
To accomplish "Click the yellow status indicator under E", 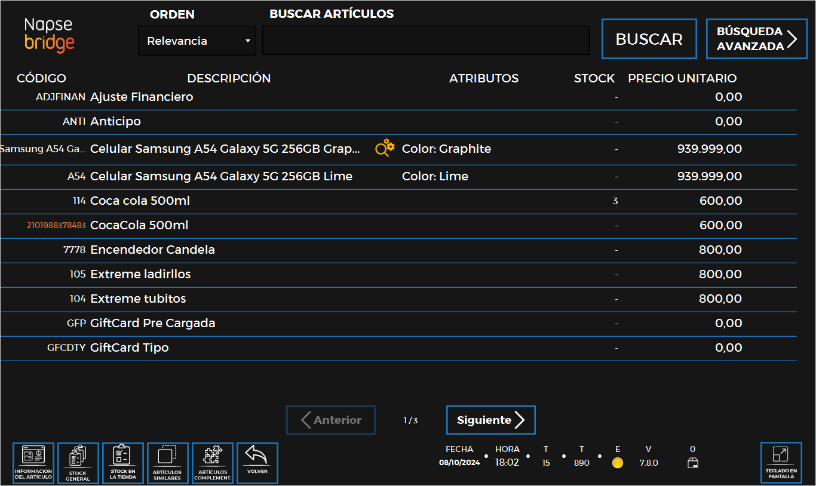I will 618,463.
